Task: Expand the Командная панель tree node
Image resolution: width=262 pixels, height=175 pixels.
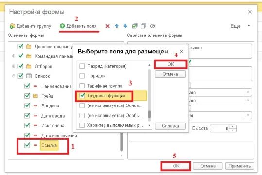Action: coord(14,56)
